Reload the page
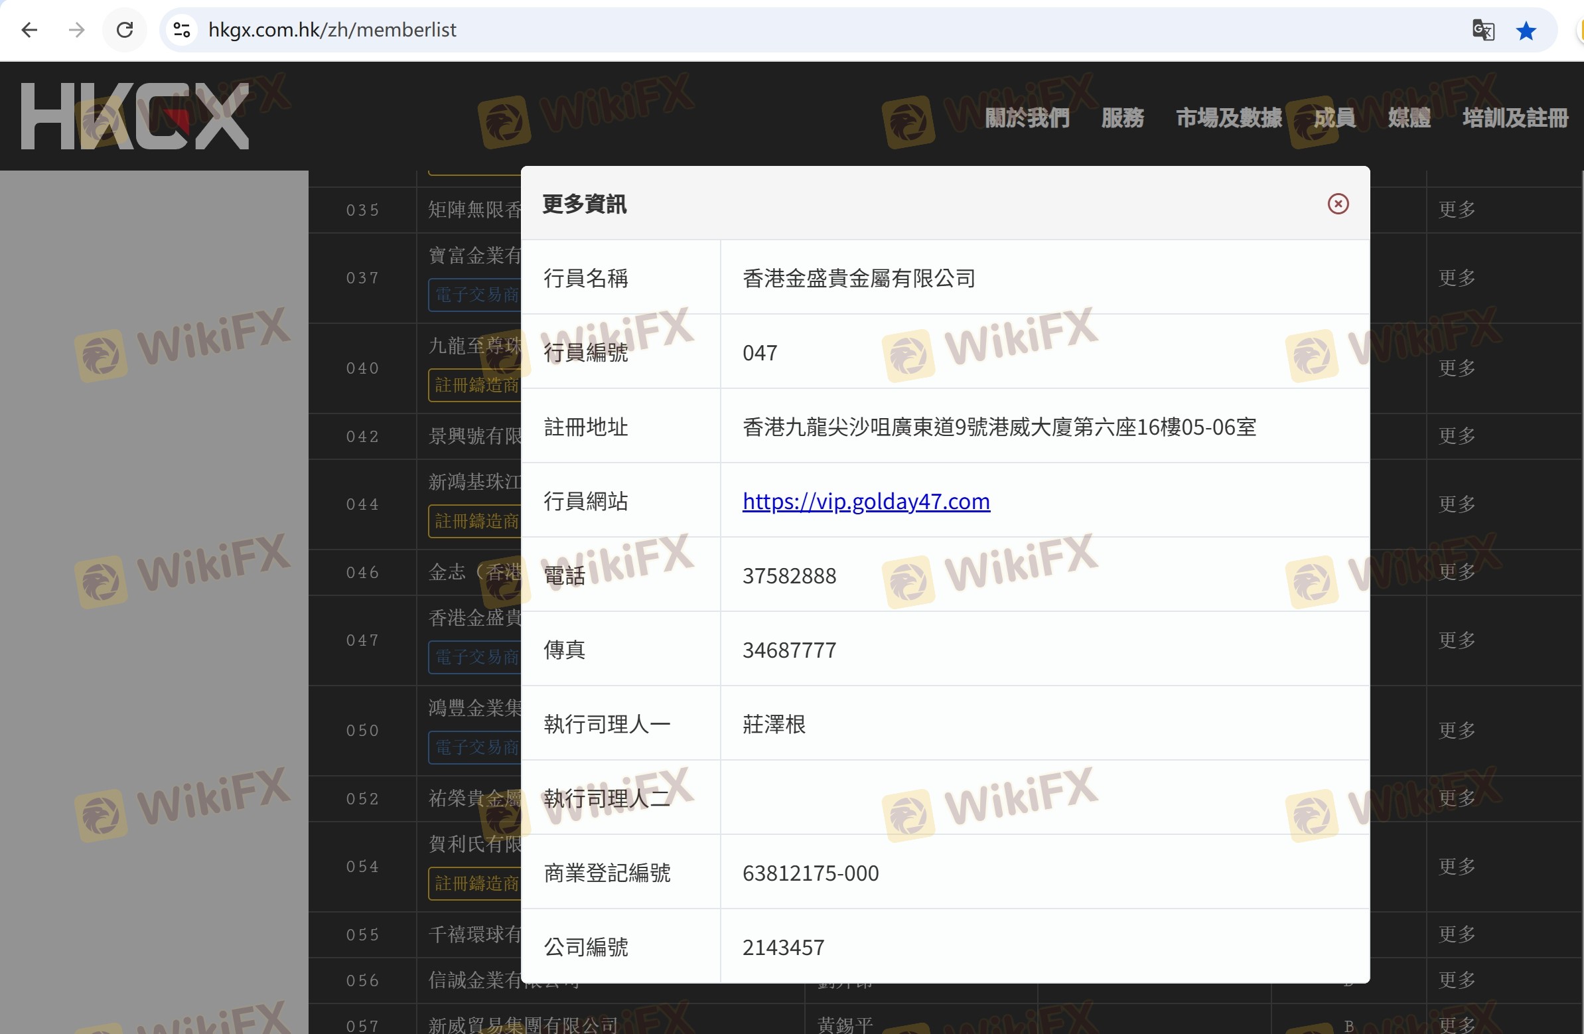 [x=125, y=30]
